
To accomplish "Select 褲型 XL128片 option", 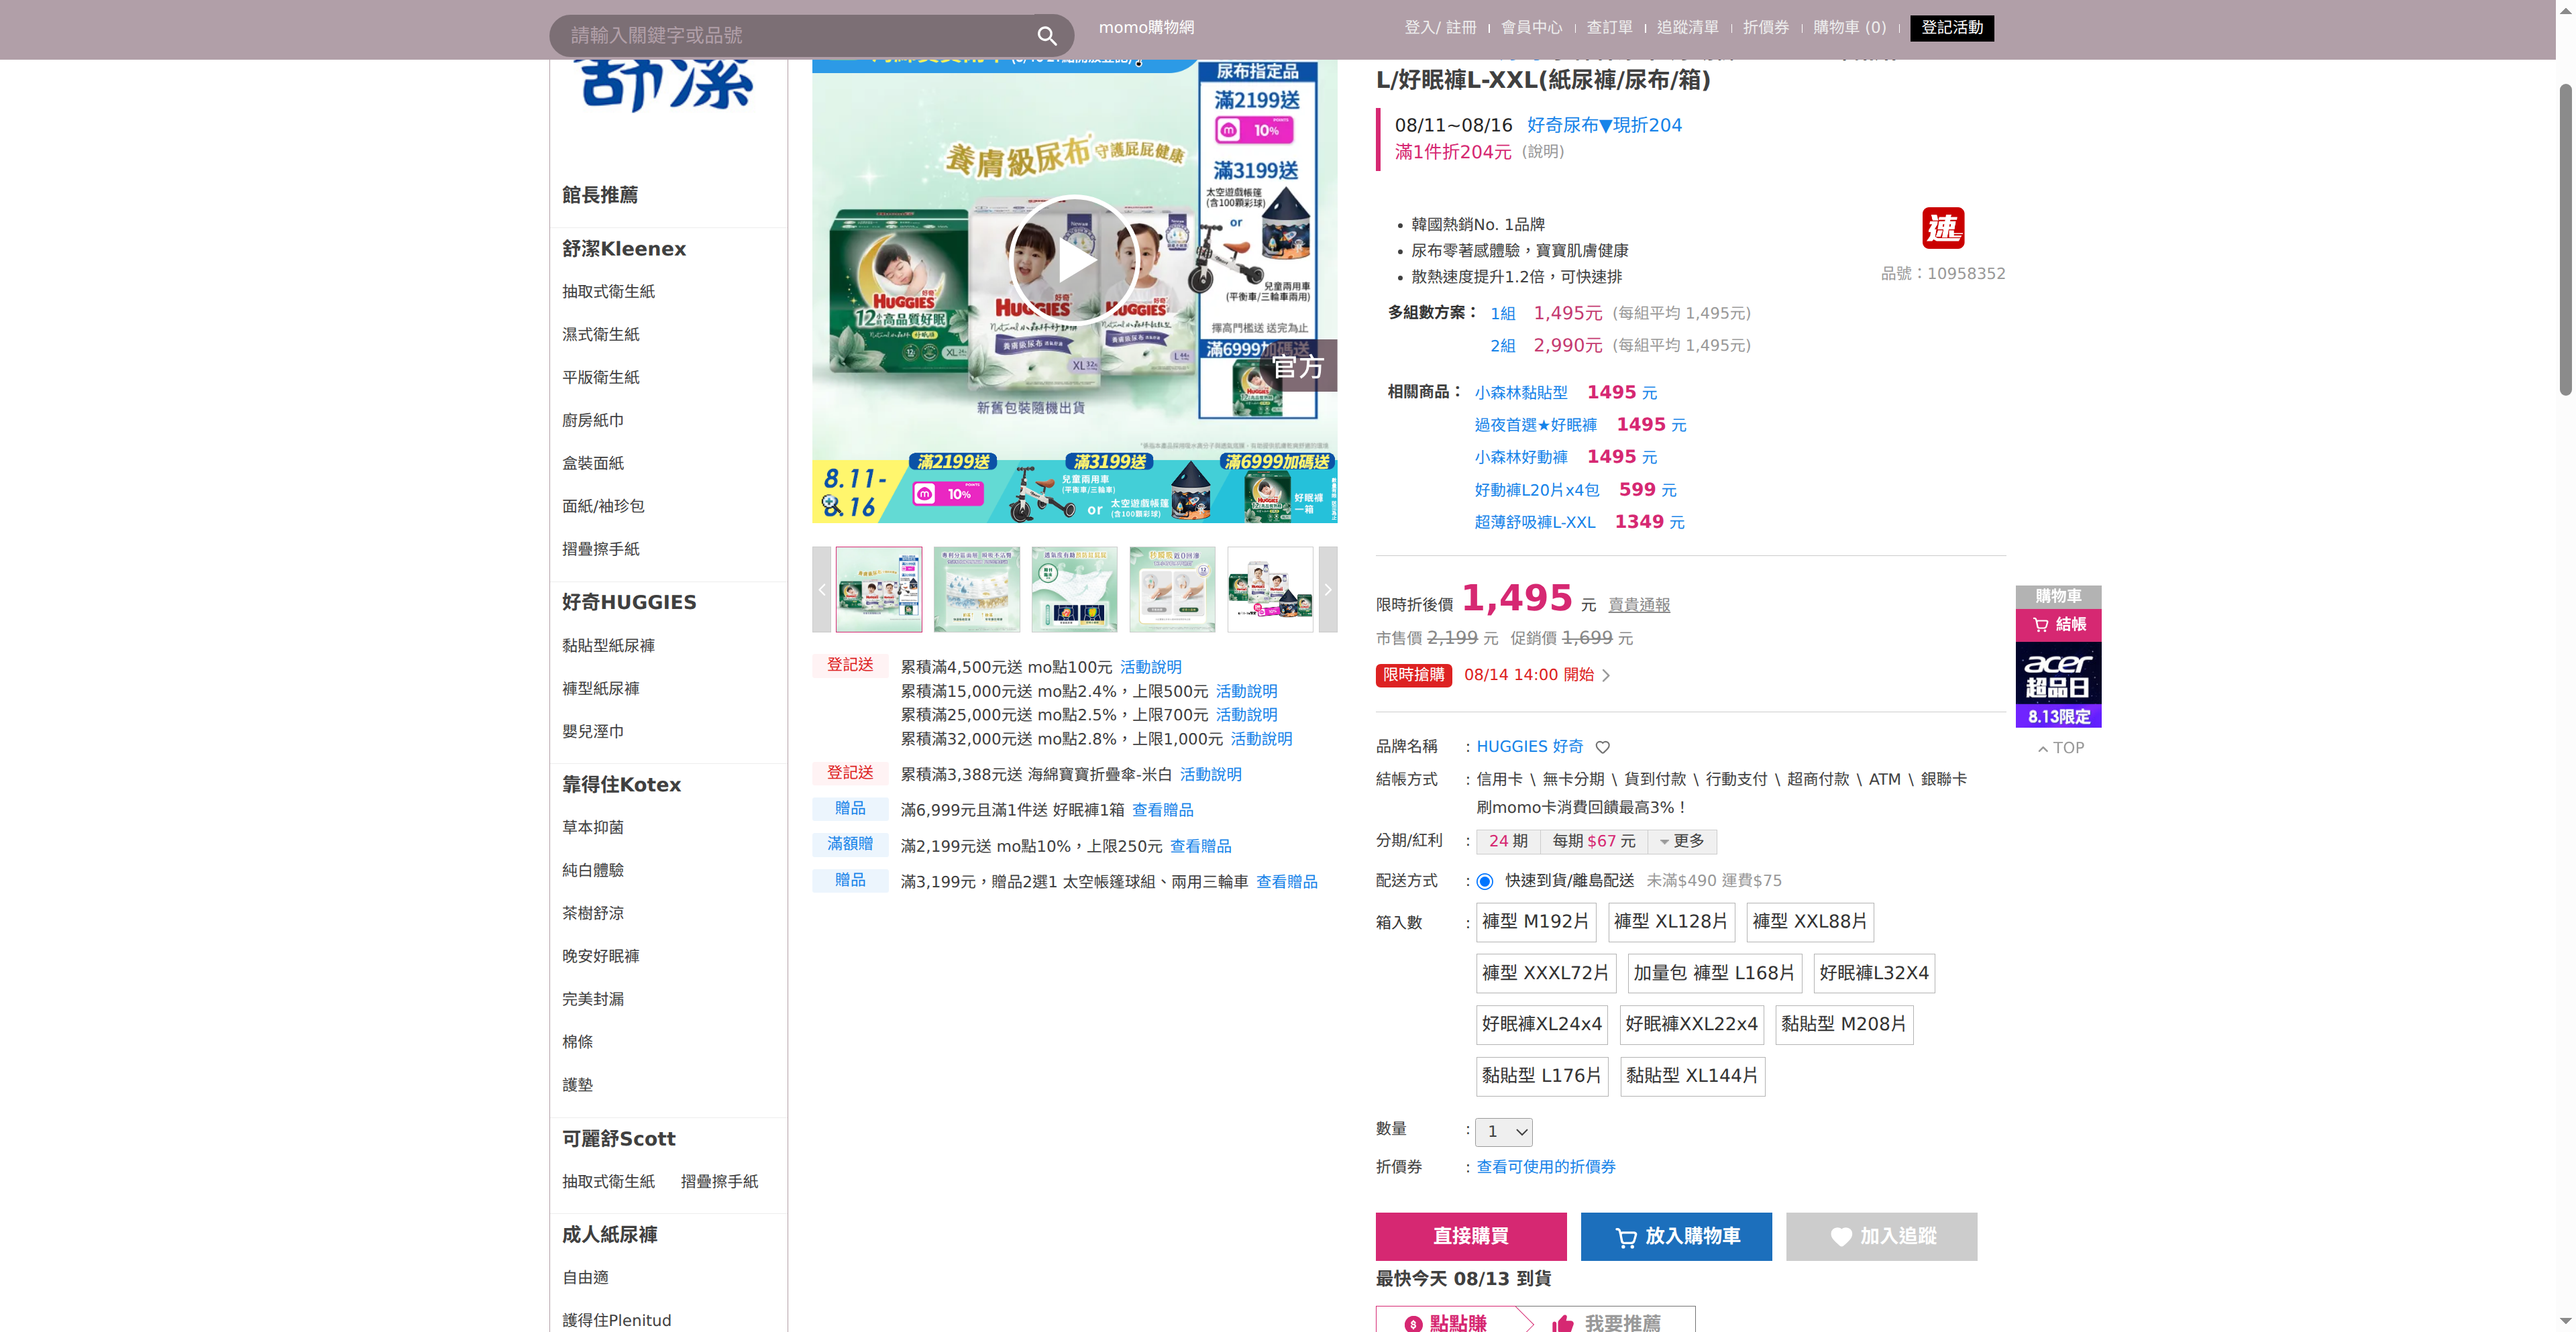I will click(x=1671, y=922).
